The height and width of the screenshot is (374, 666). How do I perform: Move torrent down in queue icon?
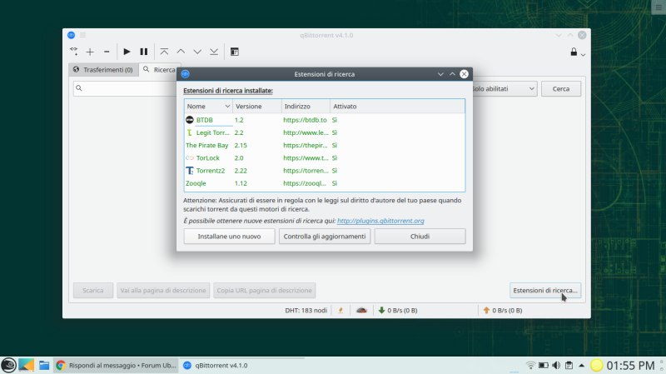(x=197, y=52)
